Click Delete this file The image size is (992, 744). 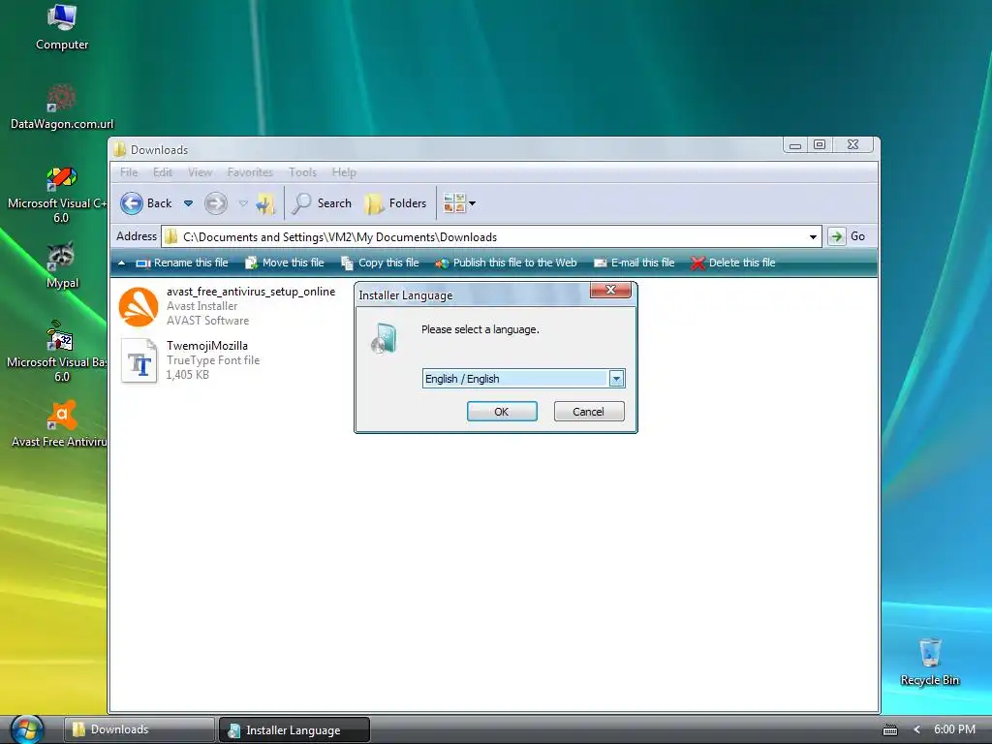click(733, 263)
